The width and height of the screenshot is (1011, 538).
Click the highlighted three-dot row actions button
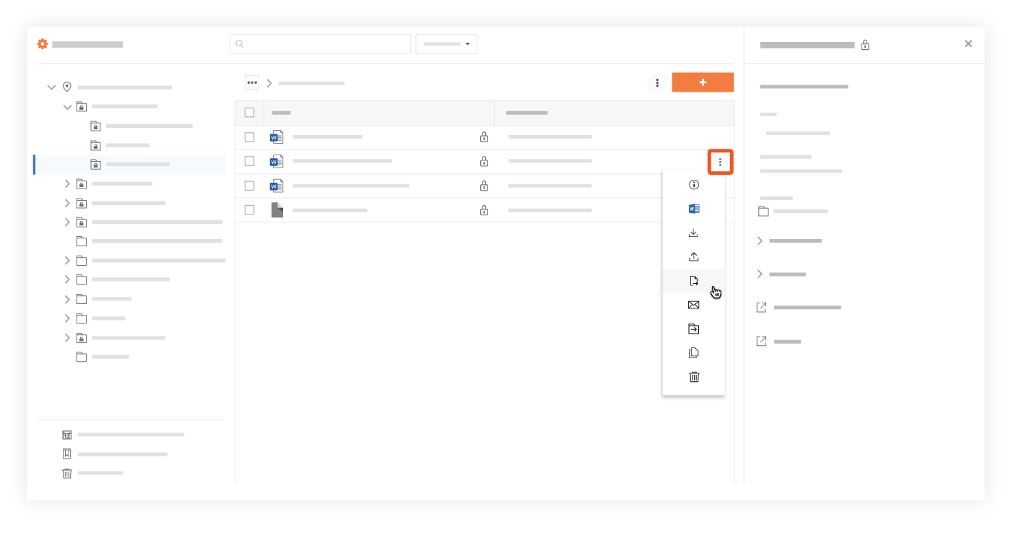click(720, 162)
